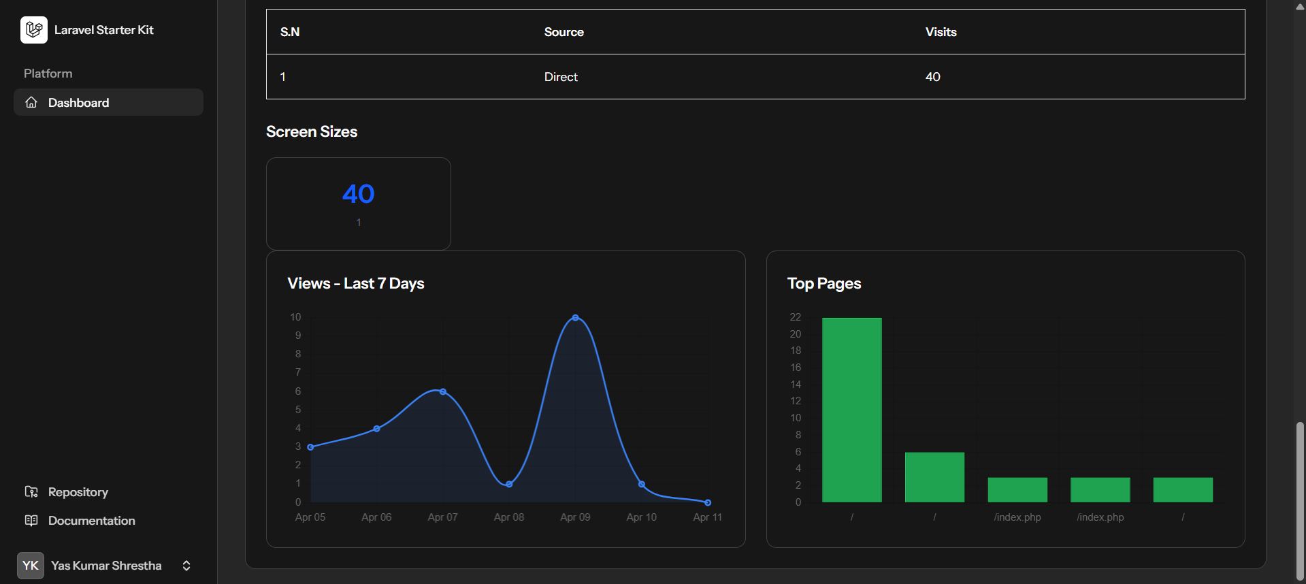Click the Apr 05 data point
The image size is (1306, 584).
point(310,447)
